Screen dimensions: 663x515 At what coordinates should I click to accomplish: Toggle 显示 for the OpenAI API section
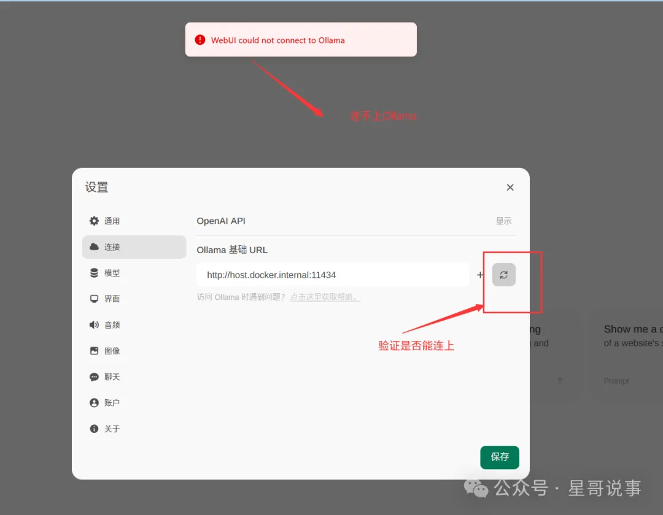pos(503,221)
